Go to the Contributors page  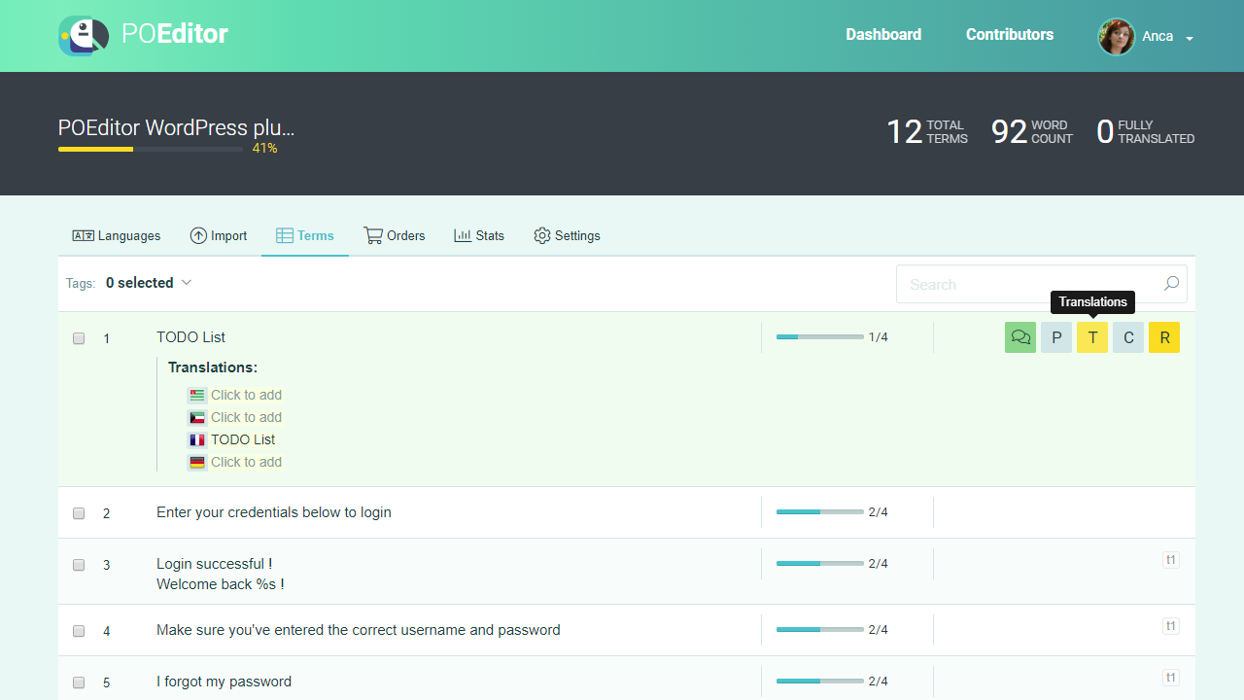pyautogui.click(x=1010, y=35)
